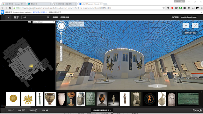Click the bookmark star in address bar

point(163,8)
